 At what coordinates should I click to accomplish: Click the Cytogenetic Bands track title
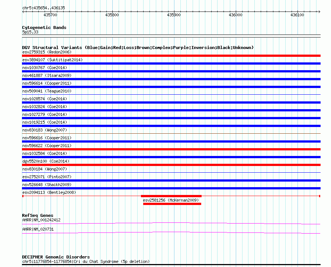[44, 27]
